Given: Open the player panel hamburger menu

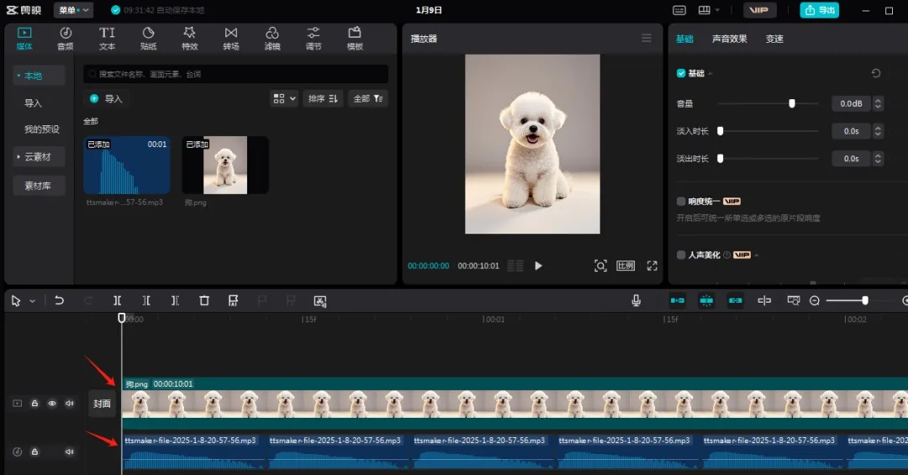Looking at the screenshot, I should tap(647, 38).
